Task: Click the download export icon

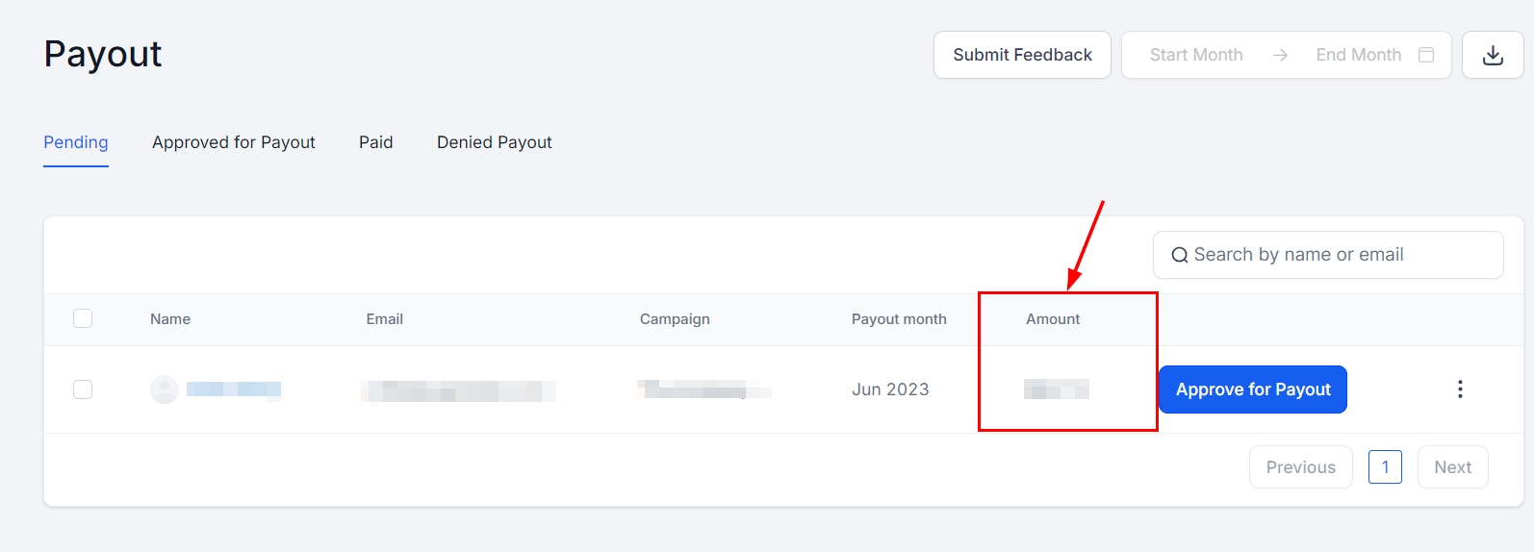Action: [x=1493, y=56]
